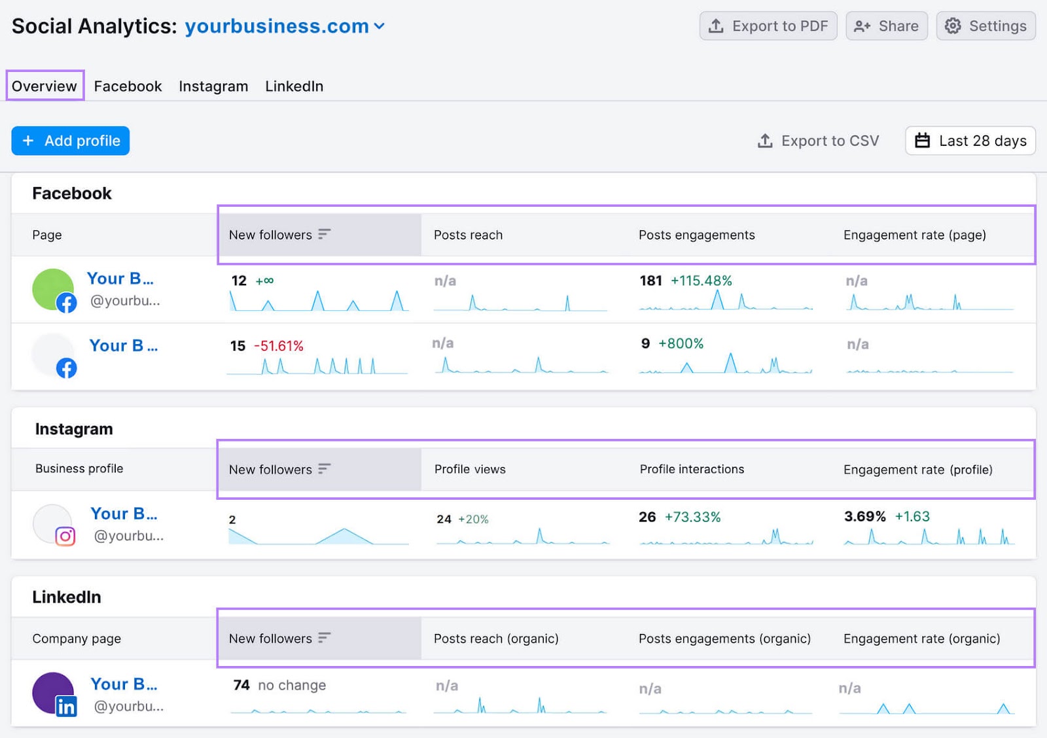Click the Instagram badge on the business profile avatar
Viewport: 1047px width, 738px height.
click(66, 537)
